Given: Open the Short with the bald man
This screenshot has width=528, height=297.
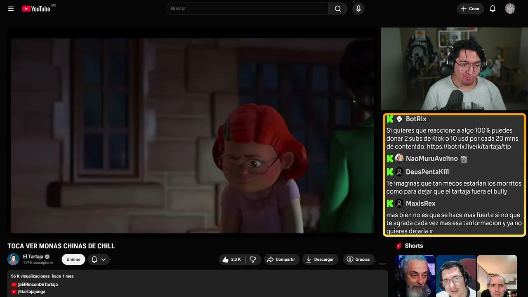Looking at the screenshot, I should point(497,276).
